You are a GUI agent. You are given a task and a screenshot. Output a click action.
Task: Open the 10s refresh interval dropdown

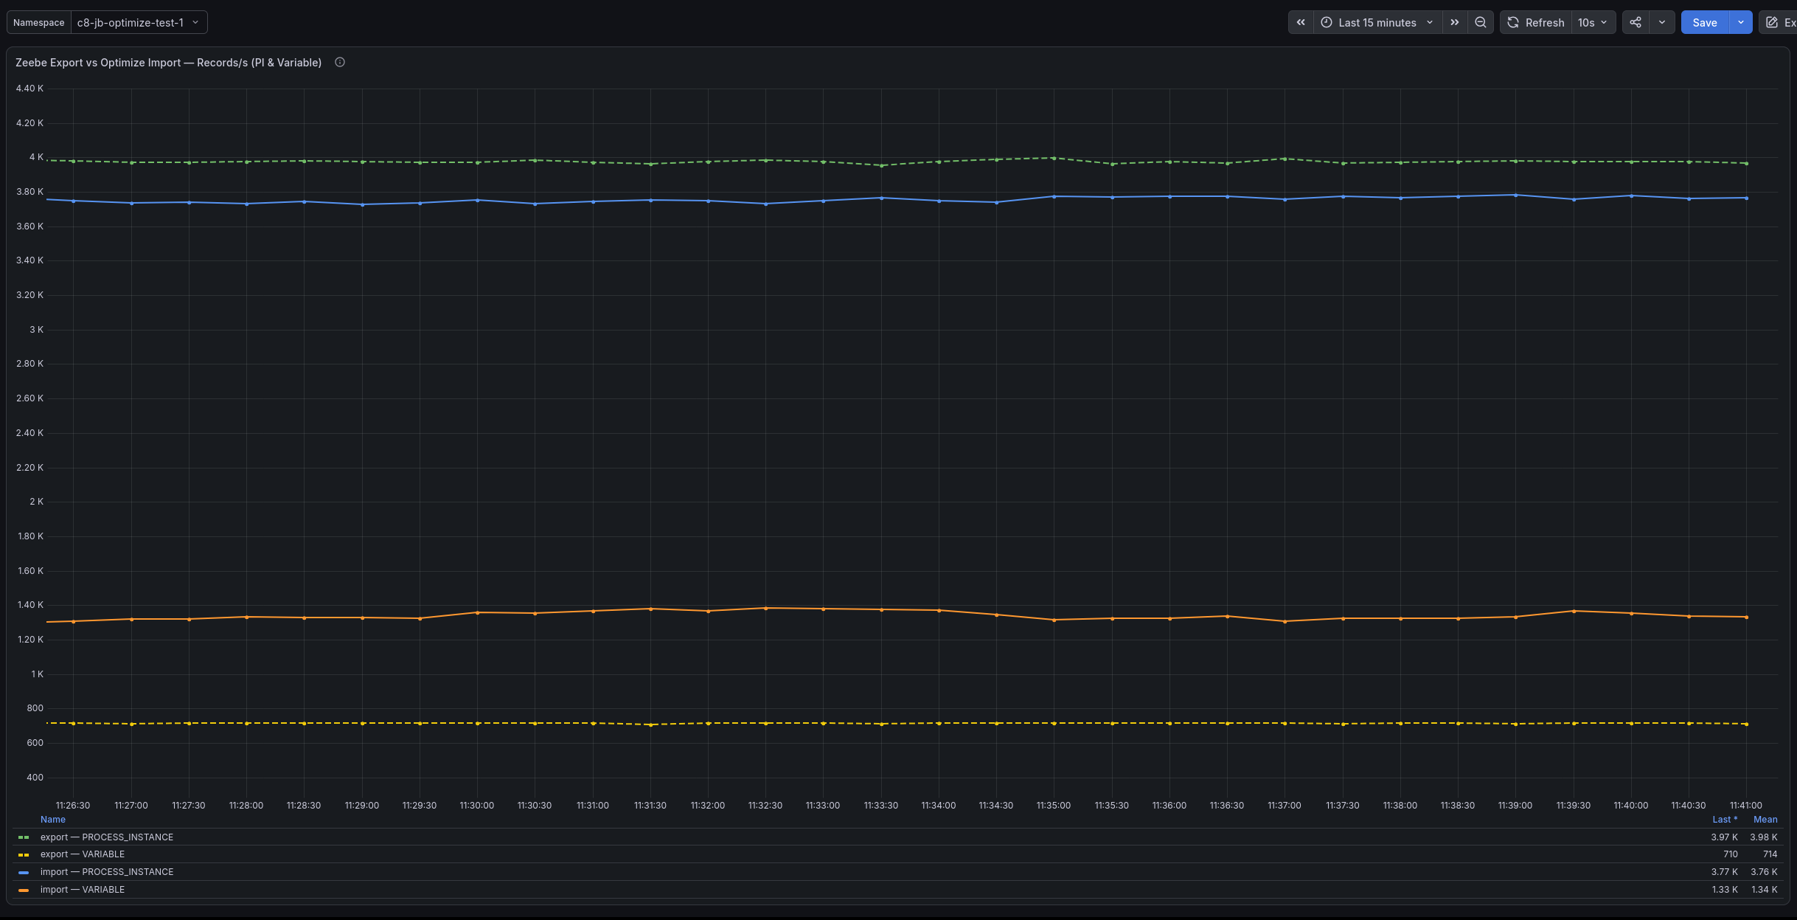pos(1593,22)
